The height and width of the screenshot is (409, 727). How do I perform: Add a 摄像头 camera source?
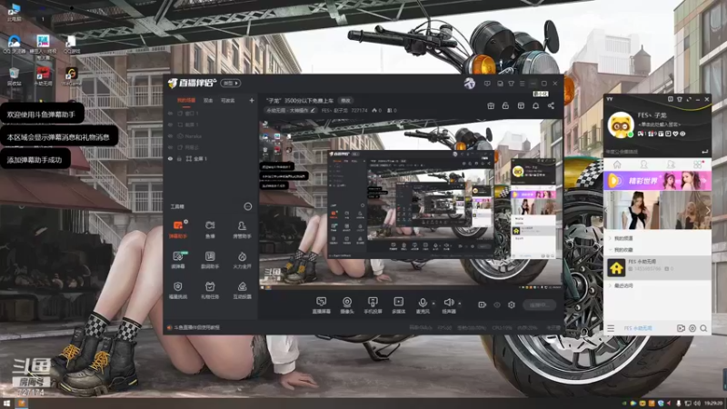pyautogui.click(x=347, y=305)
